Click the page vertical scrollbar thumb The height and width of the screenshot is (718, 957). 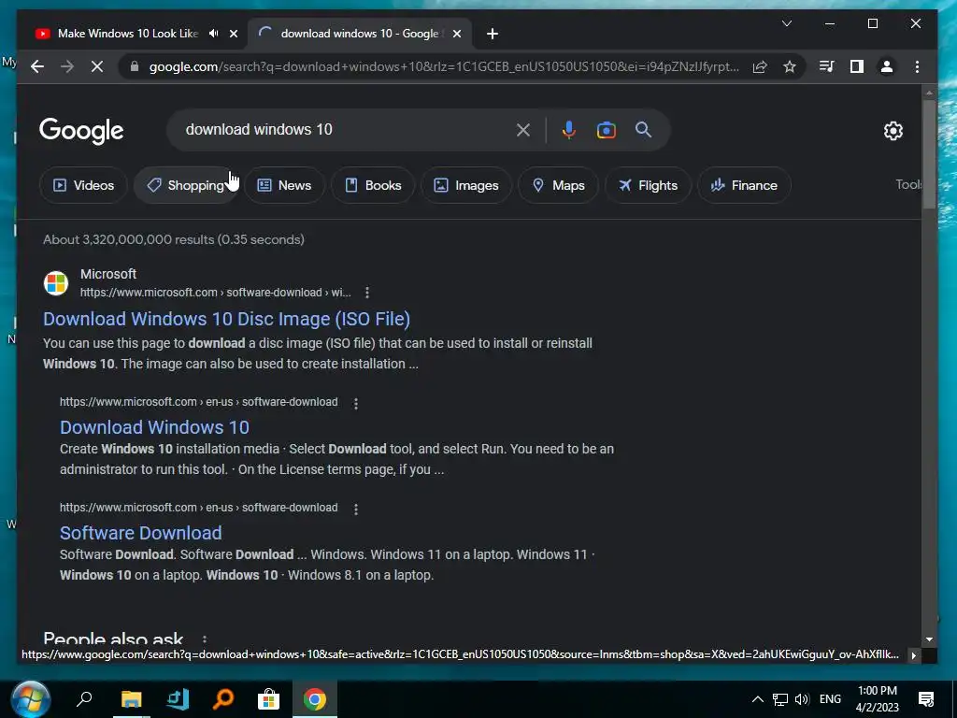[x=929, y=154]
